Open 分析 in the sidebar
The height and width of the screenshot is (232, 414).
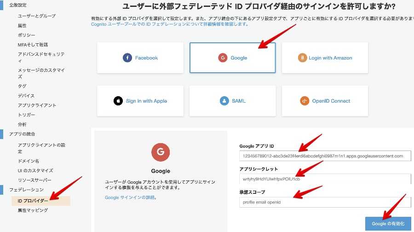pyautogui.click(x=22, y=124)
